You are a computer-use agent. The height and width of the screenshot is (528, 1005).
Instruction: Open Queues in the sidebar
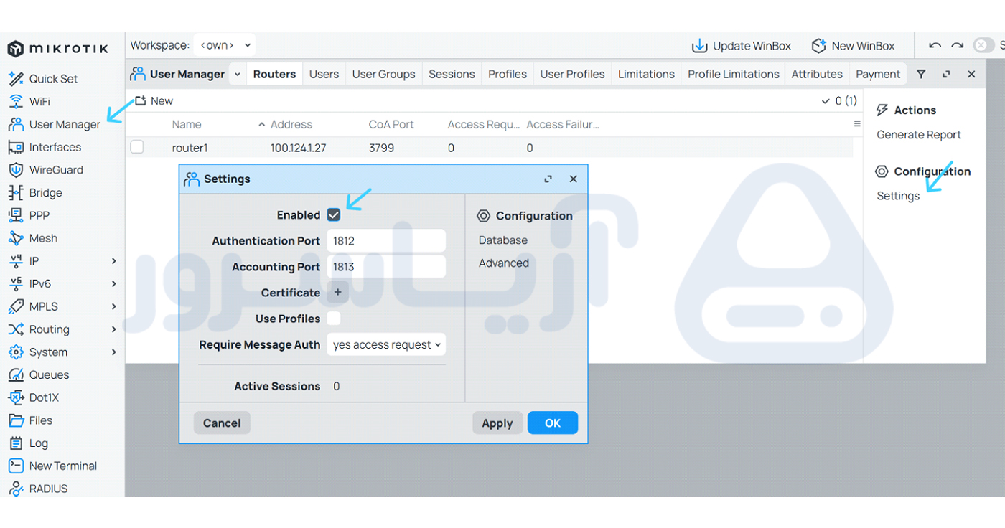point(39,375)
